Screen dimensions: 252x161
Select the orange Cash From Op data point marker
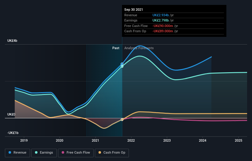(122, 120)
